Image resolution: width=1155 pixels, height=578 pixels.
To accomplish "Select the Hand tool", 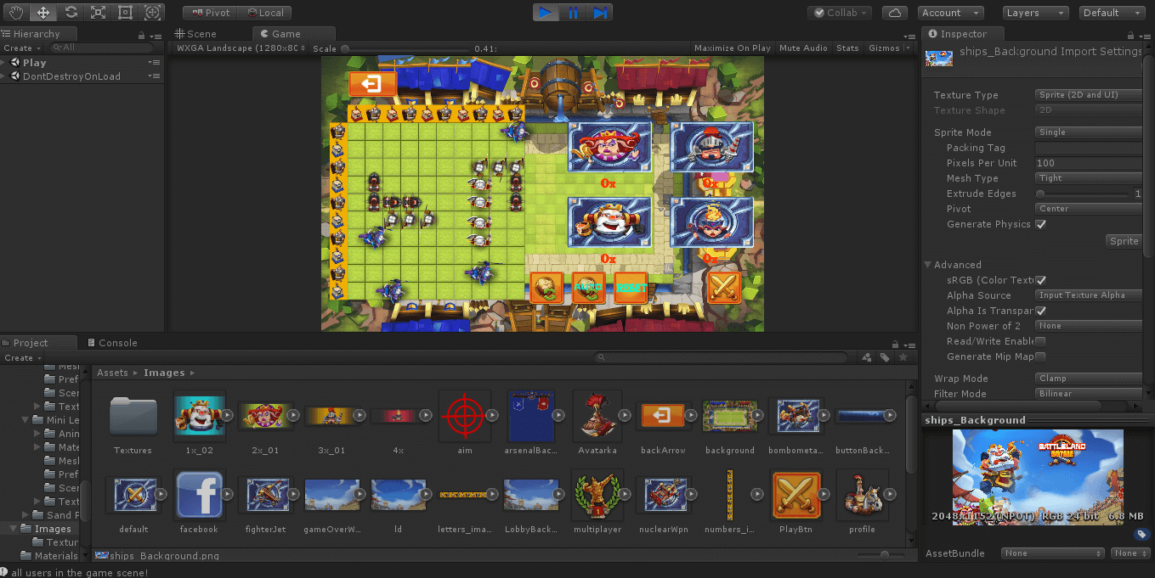I will pyautogui.click(x=17, y=13).
